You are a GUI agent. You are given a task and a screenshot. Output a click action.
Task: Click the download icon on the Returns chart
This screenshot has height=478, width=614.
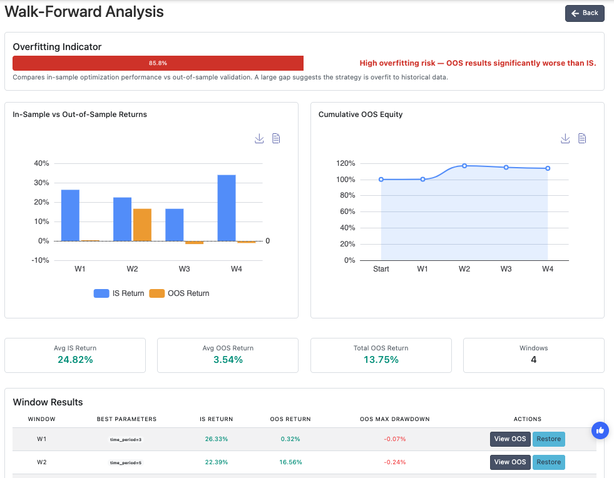(259, 139)
